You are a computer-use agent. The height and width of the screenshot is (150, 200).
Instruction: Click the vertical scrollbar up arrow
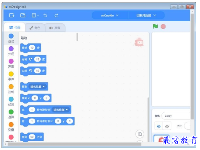(x=192, y=12)
